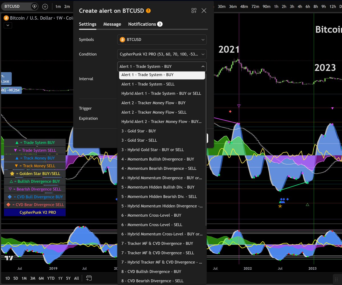Open the CypherPunk V2 PRO condition dropdown
This screenshot has width=342, height=285.
(162, 54)
